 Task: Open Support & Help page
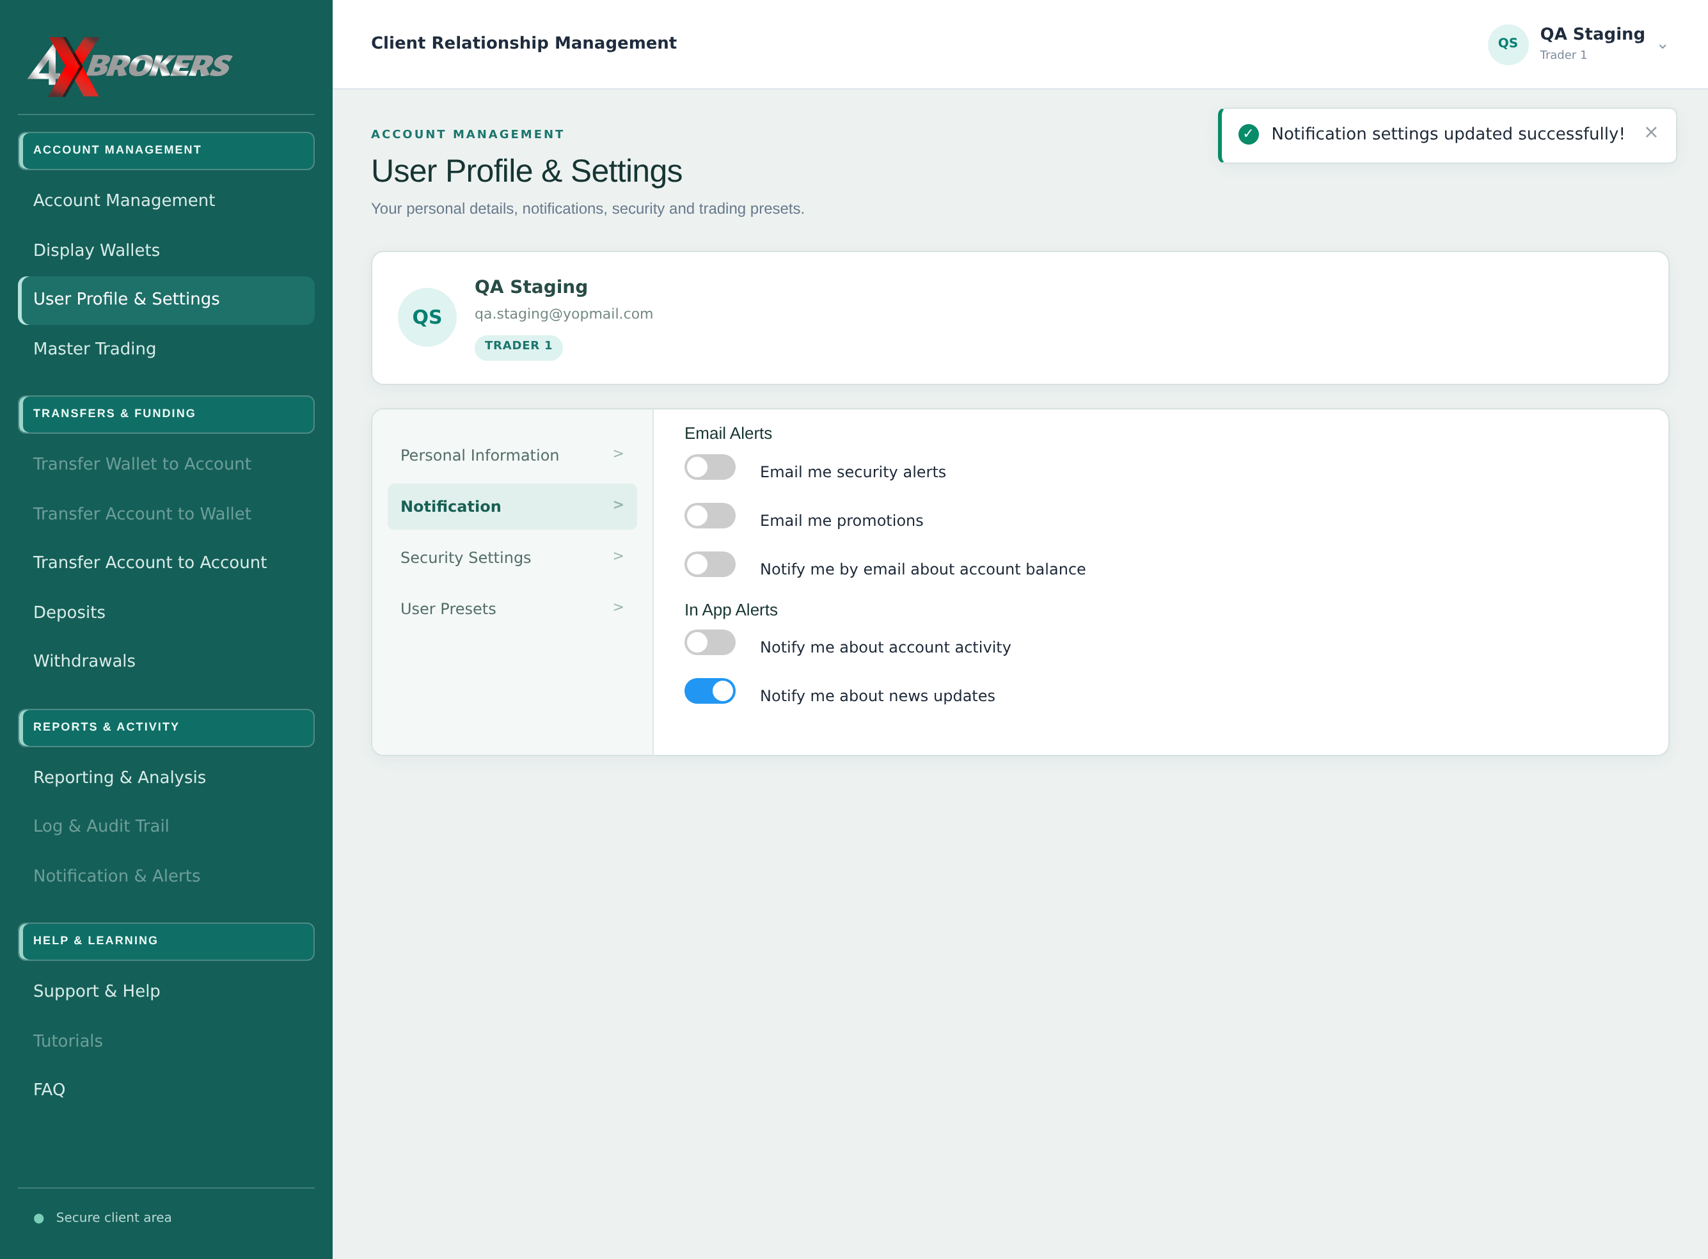[166, 992]
